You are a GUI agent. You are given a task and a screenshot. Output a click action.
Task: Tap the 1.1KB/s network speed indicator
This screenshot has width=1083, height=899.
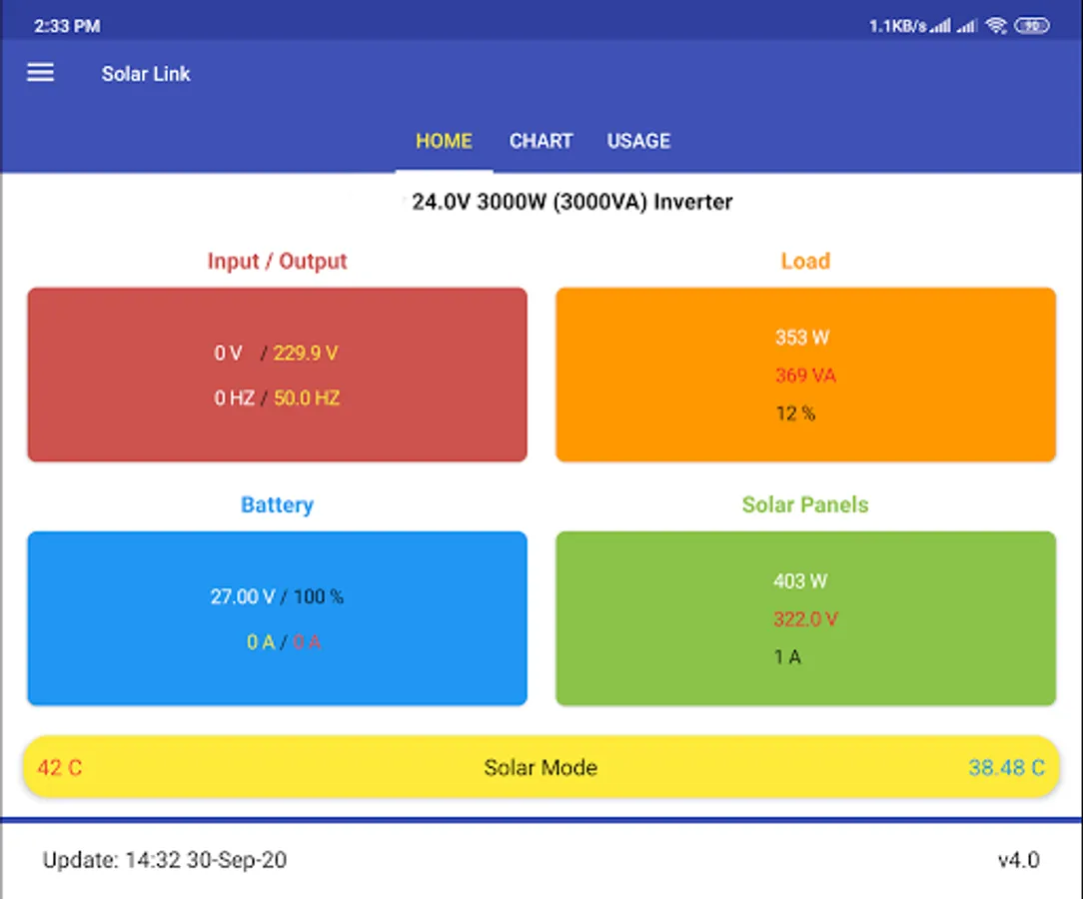[897, 26]
